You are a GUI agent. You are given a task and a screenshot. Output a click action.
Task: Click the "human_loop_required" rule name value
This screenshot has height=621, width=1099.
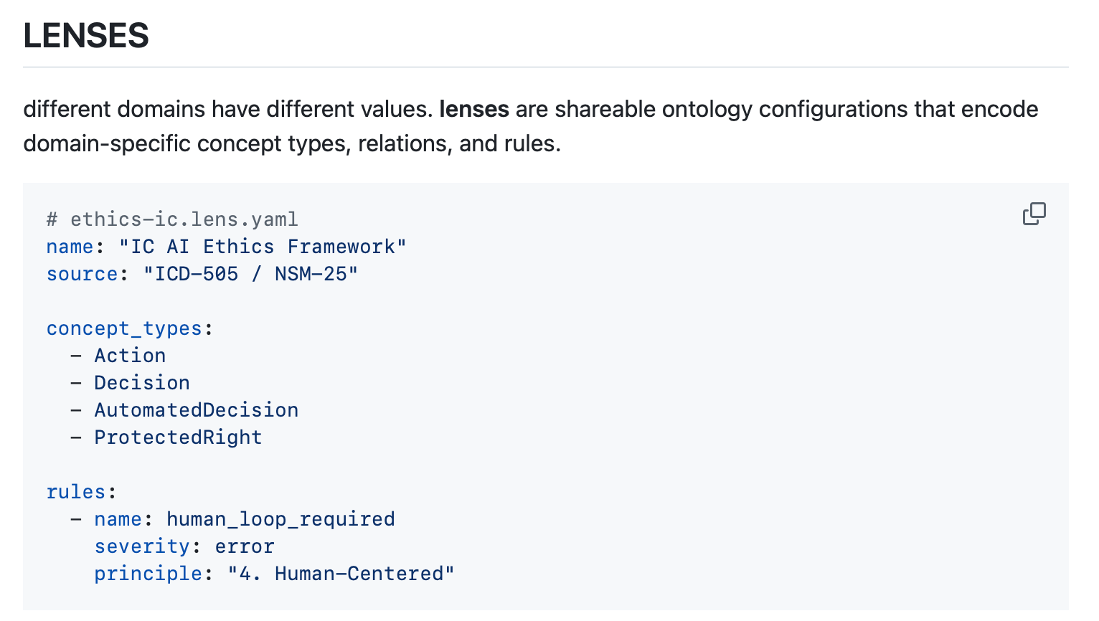coord(280,519)
